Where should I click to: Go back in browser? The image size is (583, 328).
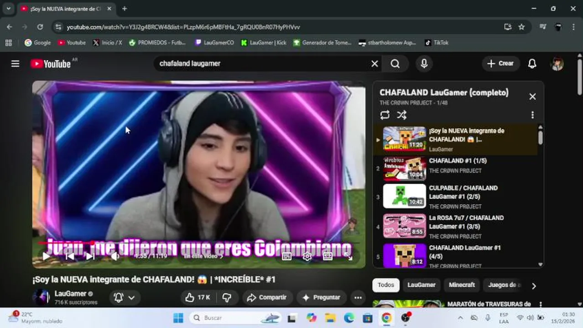pyautogui.click(x=10, y=27)
